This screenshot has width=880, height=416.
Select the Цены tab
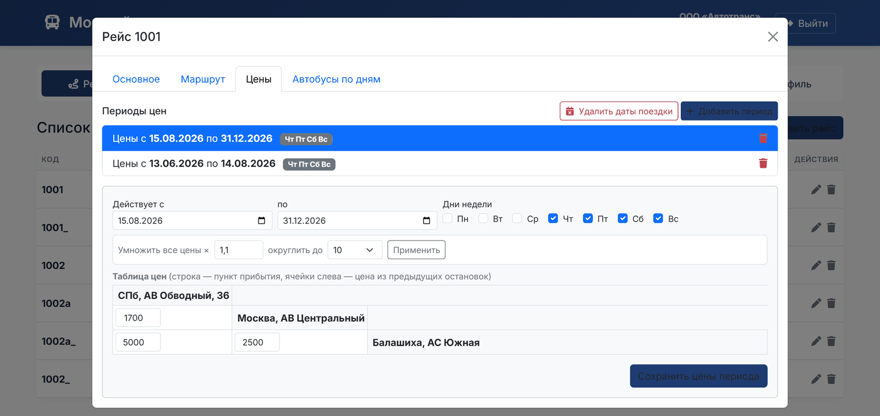click(x=258, y=79)
